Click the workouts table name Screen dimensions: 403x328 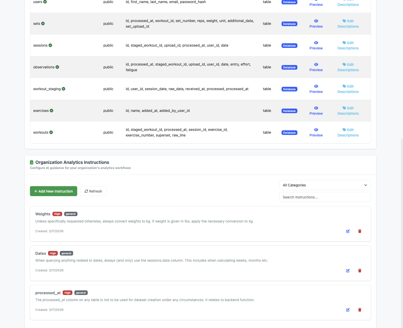(41, 132)
